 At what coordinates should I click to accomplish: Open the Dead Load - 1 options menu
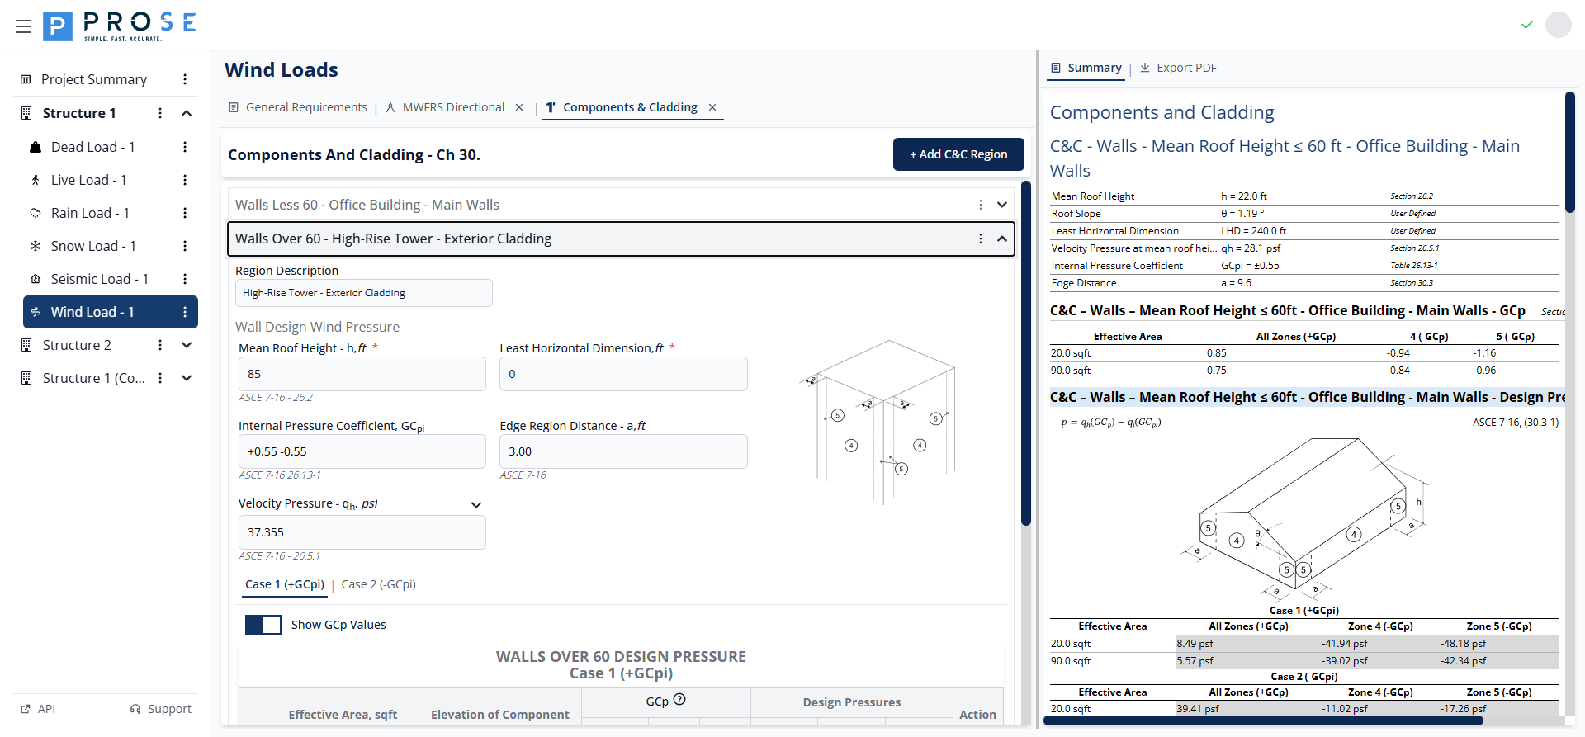(185, 147)
